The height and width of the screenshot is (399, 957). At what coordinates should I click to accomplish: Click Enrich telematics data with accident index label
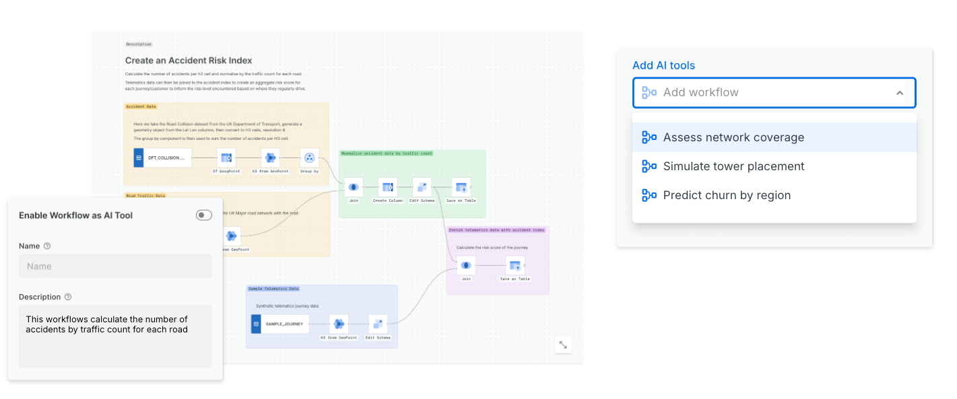coord(497,230)
